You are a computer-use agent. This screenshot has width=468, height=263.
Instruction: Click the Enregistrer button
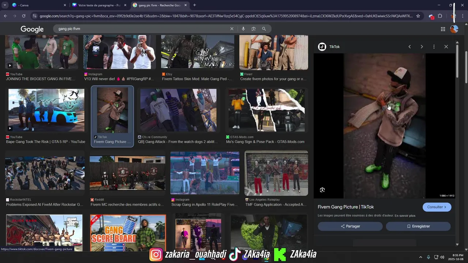coord(418,226)
